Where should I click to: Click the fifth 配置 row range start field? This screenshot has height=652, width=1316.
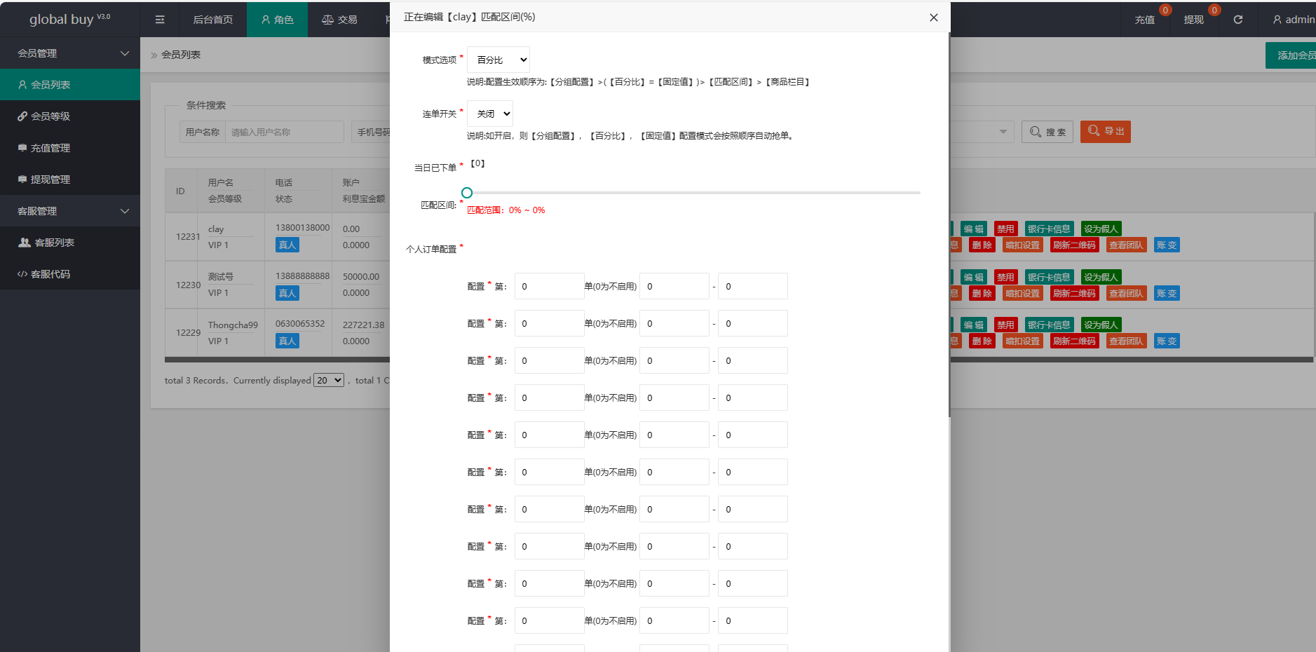point(674,435)
